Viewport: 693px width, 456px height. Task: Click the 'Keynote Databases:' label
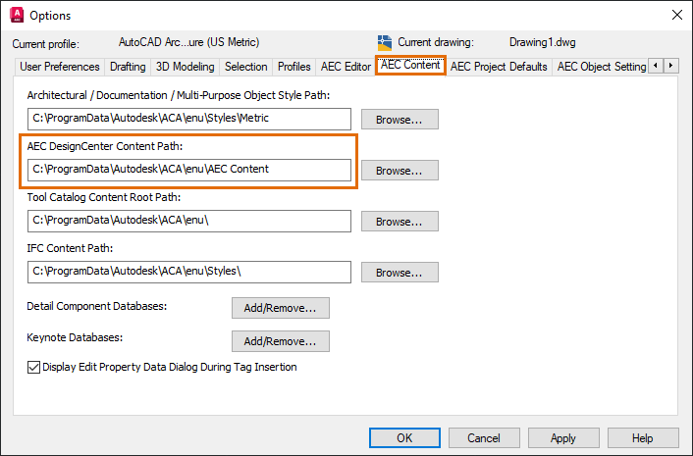coord(75,337)
